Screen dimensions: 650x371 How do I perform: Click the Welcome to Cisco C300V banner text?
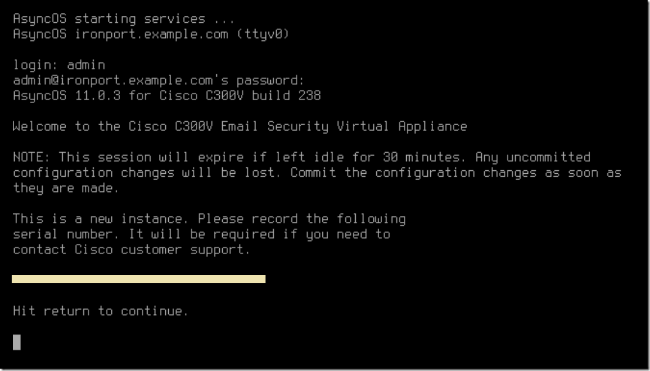(240, 126)
